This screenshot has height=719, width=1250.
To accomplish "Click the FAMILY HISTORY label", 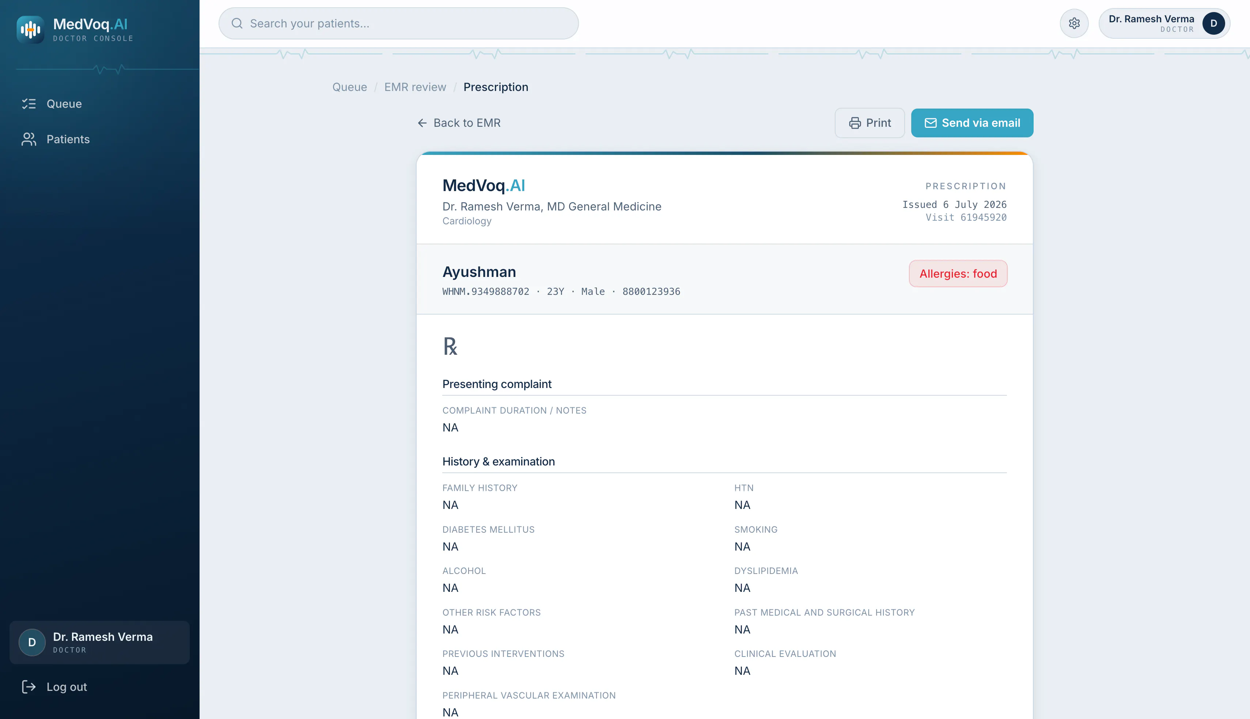I will tap(480, 488).
